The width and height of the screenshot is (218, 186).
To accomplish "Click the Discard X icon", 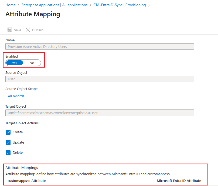I will [x=28, y=30].
